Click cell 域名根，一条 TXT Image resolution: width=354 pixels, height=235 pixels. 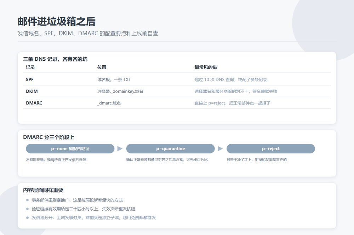pyautogui.click(x=114, y=79)
